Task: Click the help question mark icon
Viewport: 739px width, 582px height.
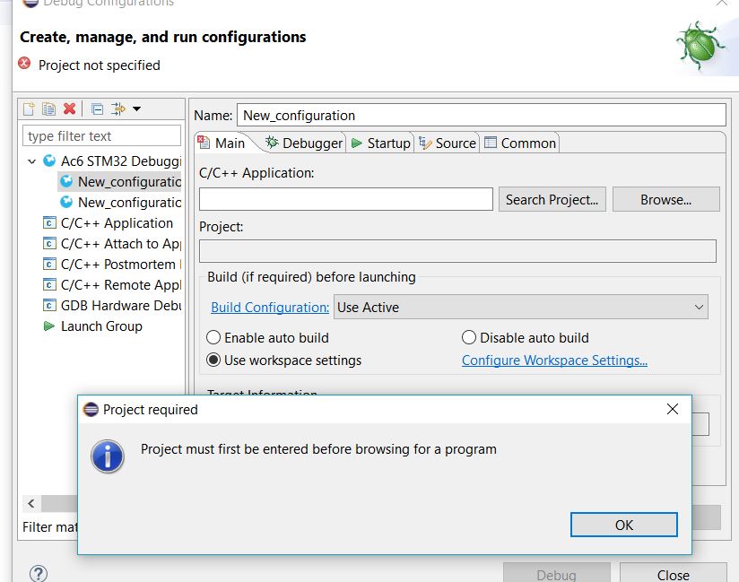Action: pos(38,574)
